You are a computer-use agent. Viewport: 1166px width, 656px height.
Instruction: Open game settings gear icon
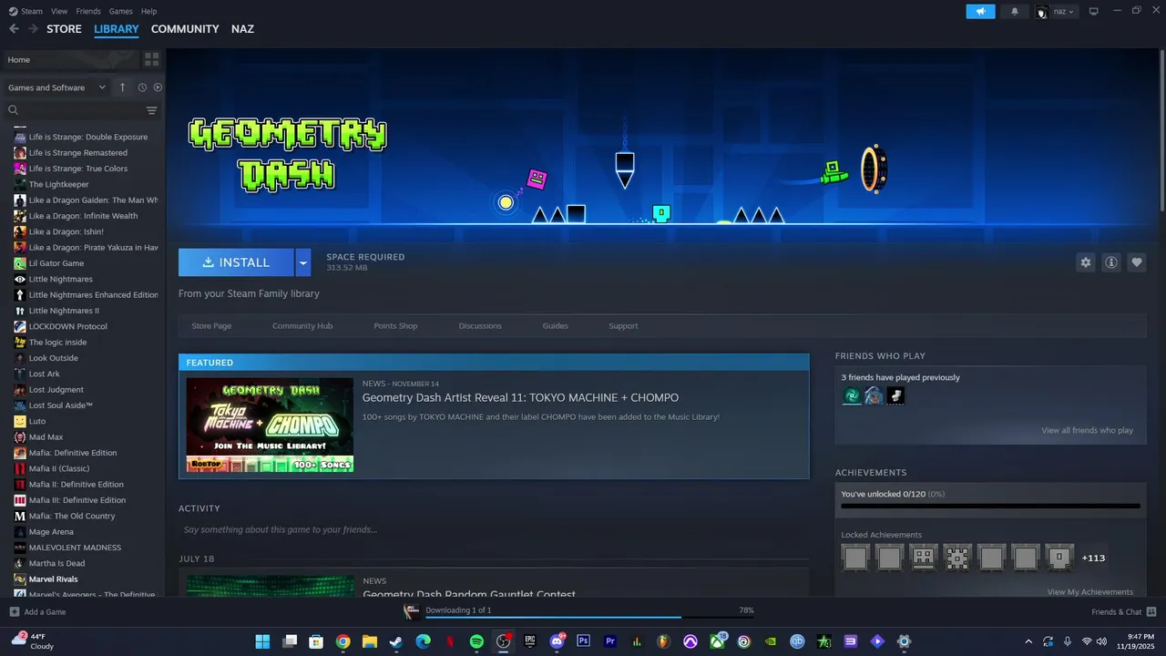[1085, 262]
